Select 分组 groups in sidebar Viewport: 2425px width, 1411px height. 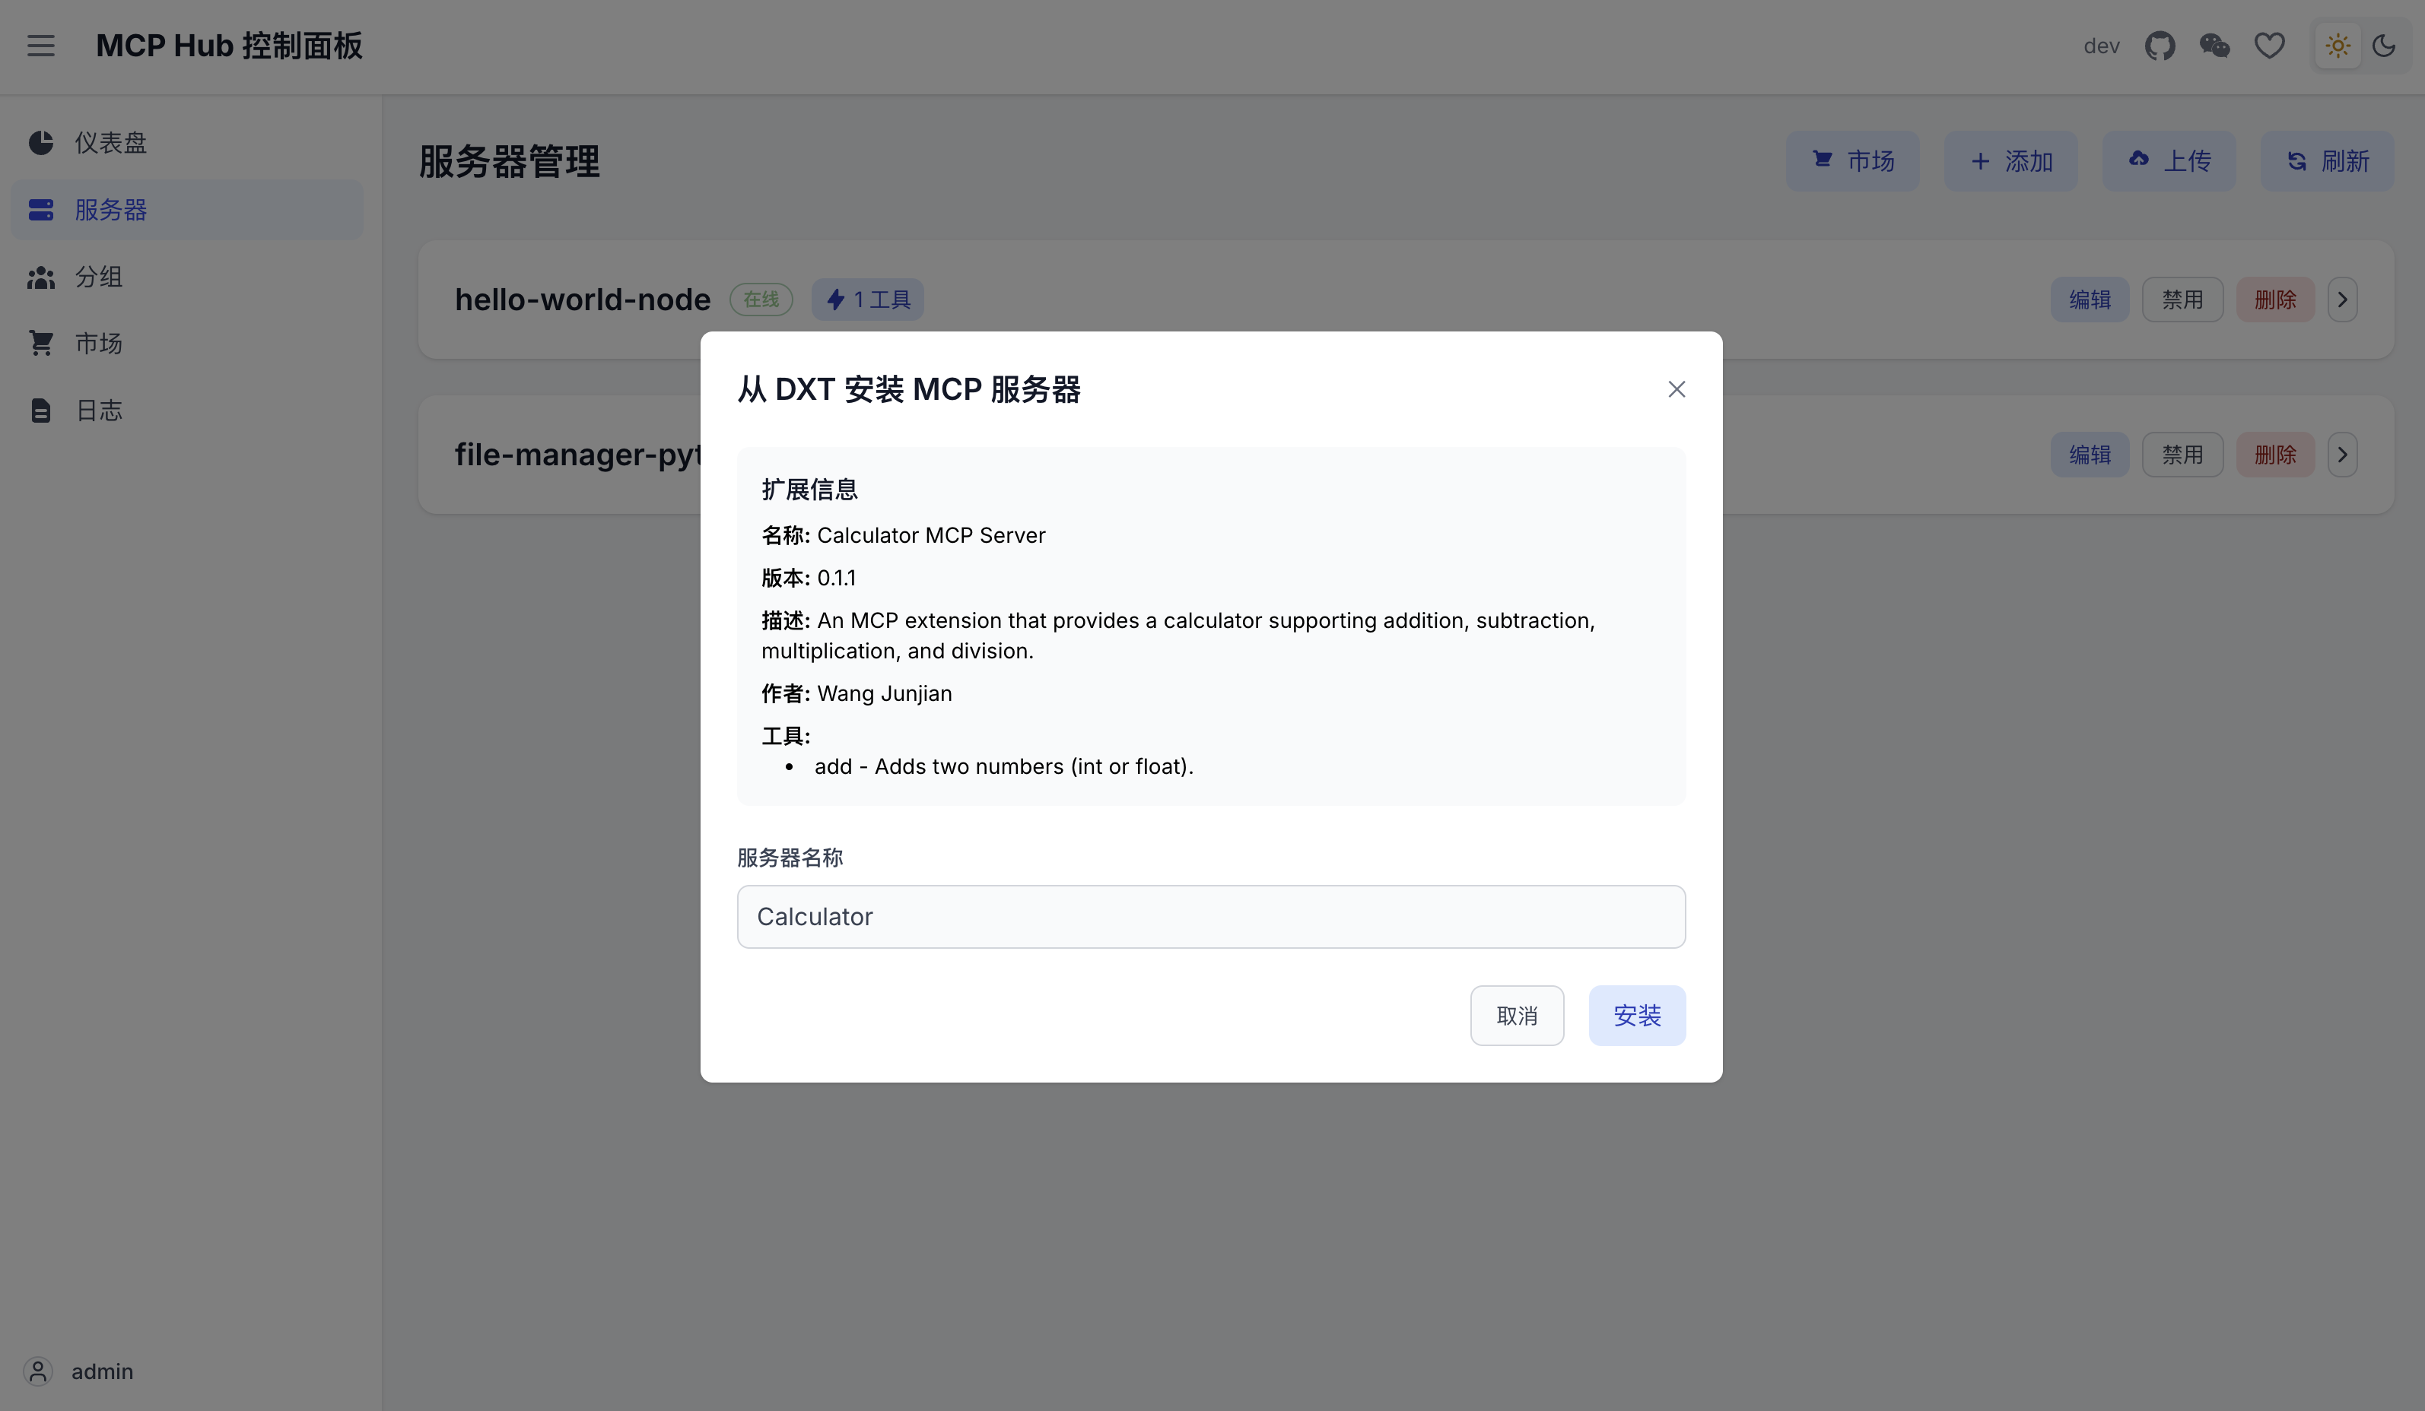click(x=98, y=277)
